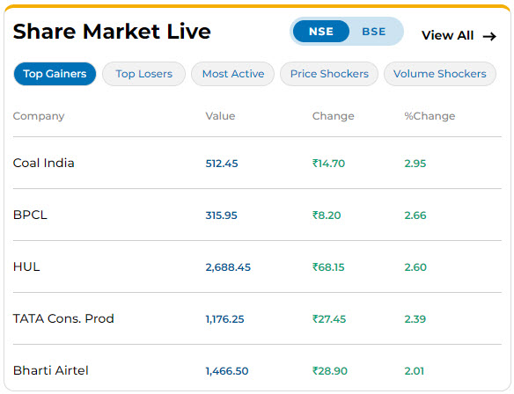
Task: Open the View All link
Action: [459, 35]
